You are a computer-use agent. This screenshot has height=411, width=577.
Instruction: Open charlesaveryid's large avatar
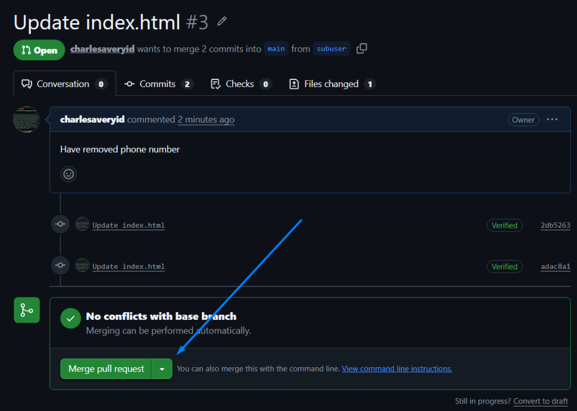[26, 119]
